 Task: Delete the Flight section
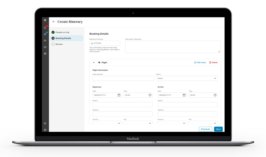coord(213,62)
